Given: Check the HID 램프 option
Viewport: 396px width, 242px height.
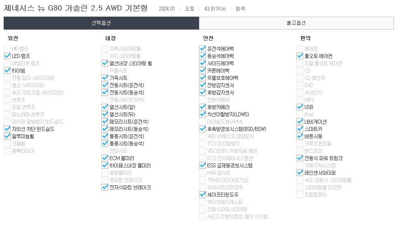Looking at the screenshot, I should 7,49.
